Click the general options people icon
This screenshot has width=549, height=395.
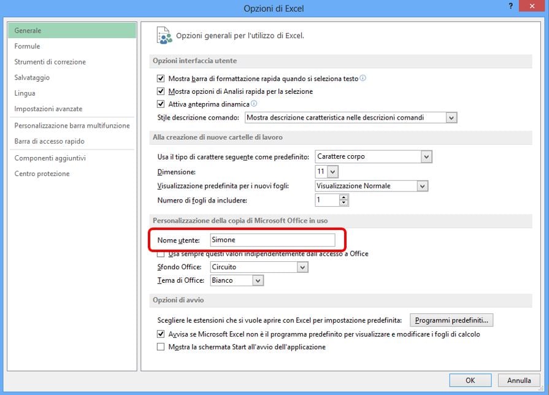coord(164,36)
